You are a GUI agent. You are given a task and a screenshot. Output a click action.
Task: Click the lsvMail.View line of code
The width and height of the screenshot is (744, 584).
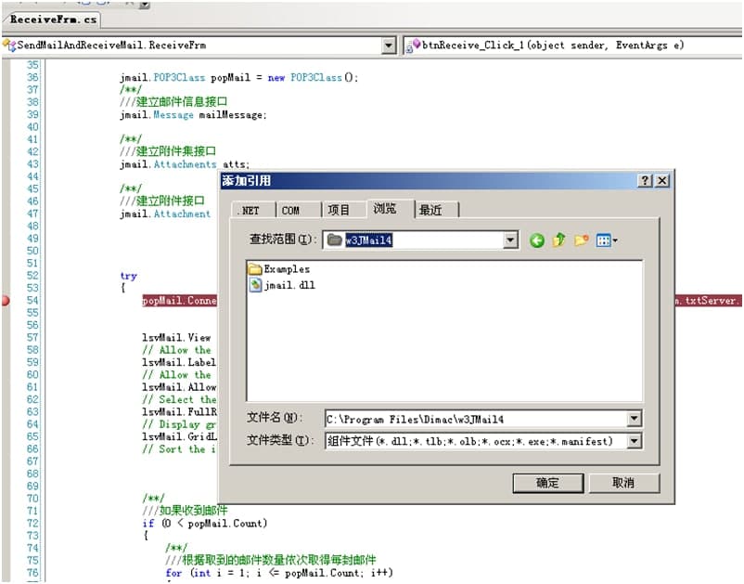point(176,338)
